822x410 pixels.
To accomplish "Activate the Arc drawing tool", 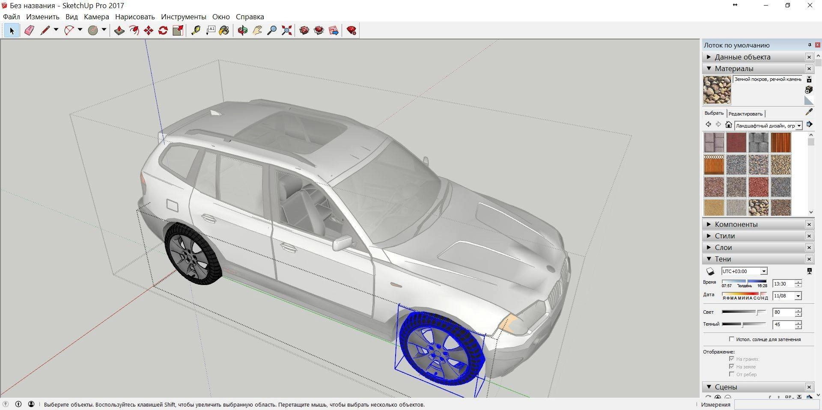I will [69, 30].
